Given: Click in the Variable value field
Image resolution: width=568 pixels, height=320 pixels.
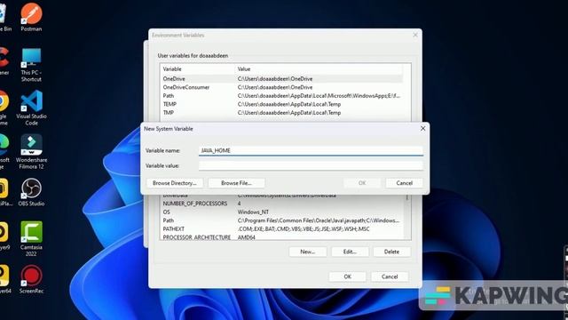Looking at the screenshot, I should click(311, 166).
